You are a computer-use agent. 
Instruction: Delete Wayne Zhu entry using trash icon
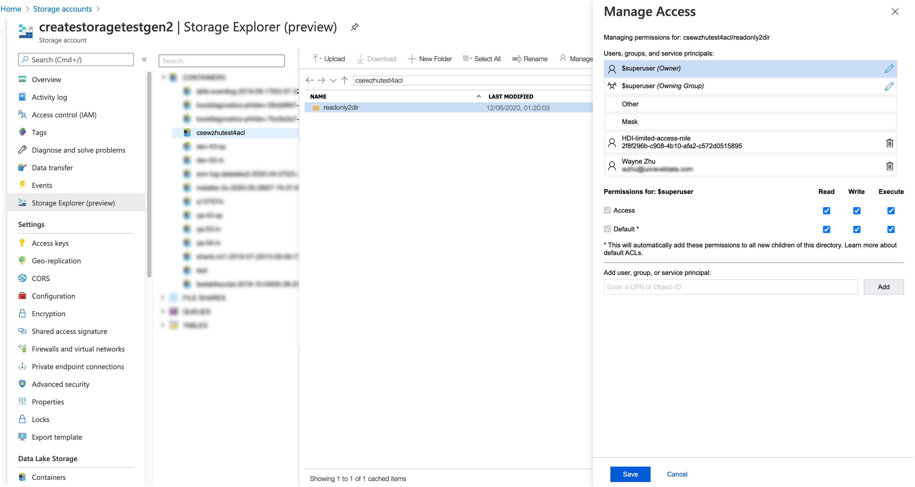(x=889, y=166)
